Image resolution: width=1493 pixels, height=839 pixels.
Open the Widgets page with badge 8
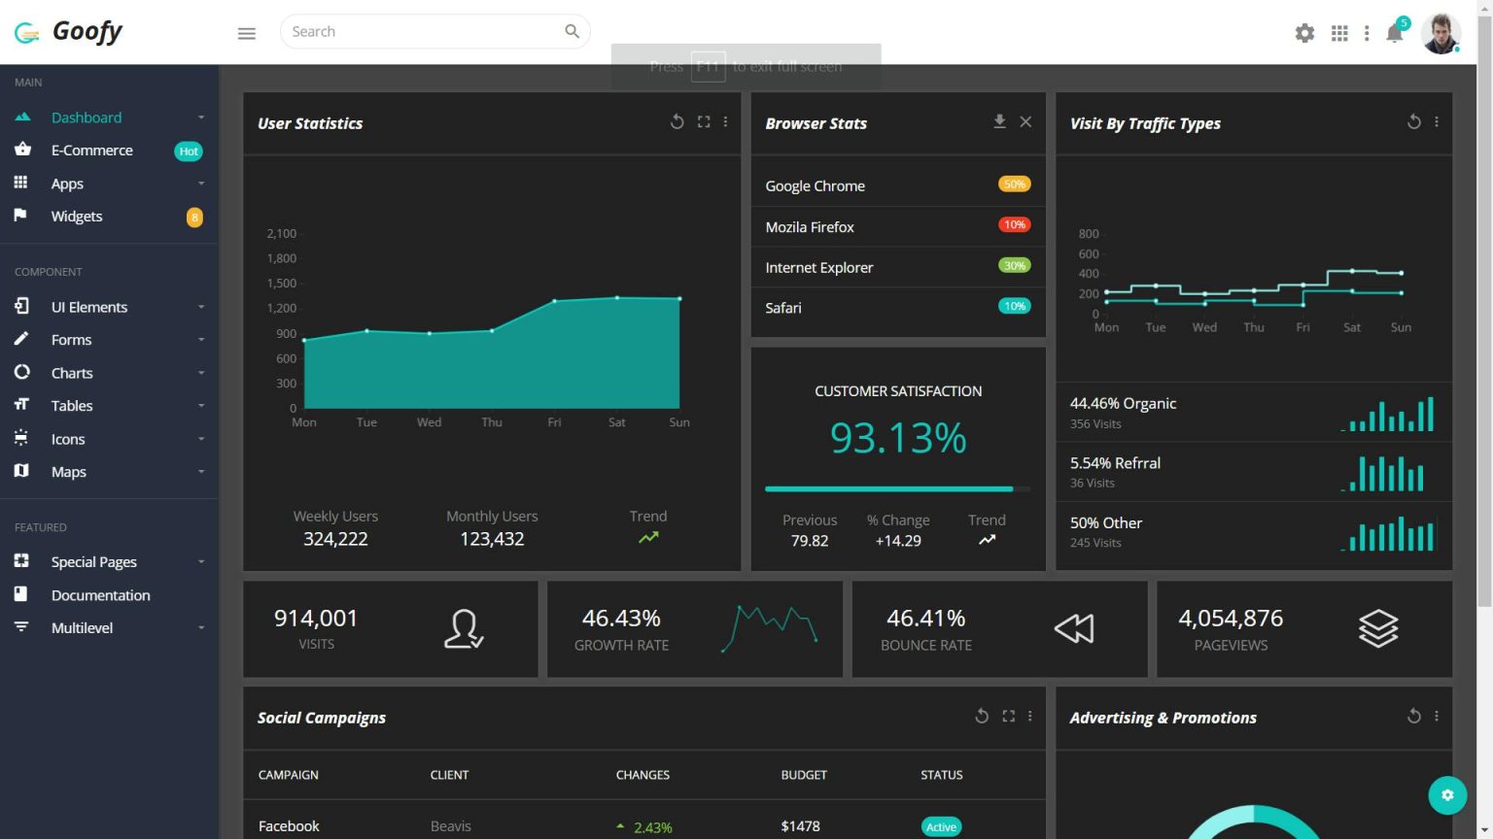(x=77, y=216)
